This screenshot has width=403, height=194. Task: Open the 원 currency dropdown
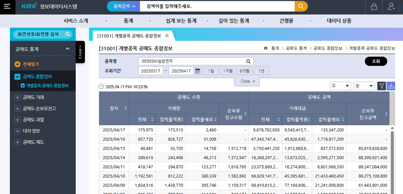364,86
